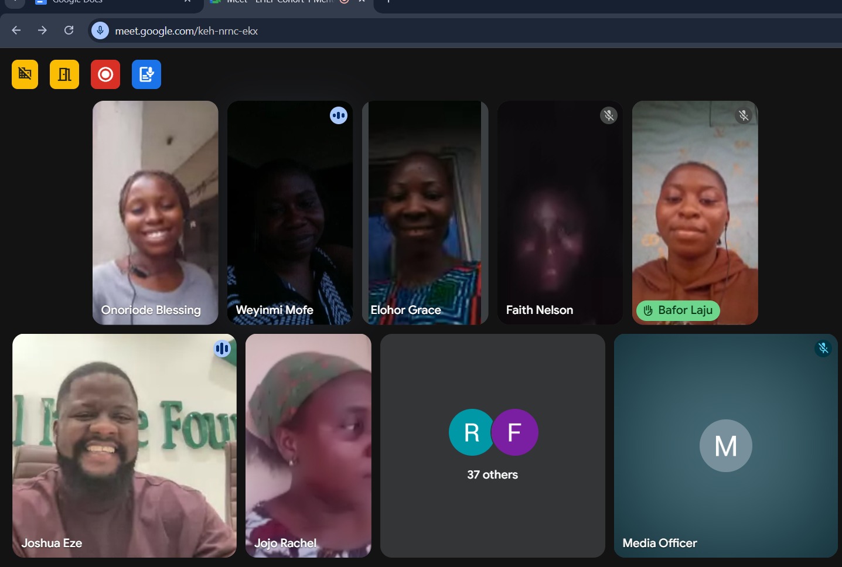Click the browser forward arrow
Image resolution: width=842 pixels, height=567 pixels.
click(x=42, y=30)
